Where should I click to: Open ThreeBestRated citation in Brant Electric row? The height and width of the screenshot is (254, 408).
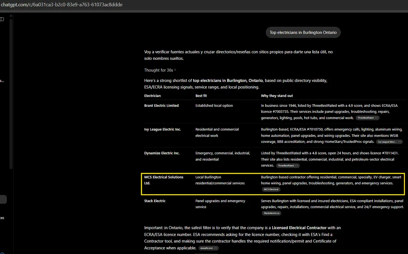(368, 118)
